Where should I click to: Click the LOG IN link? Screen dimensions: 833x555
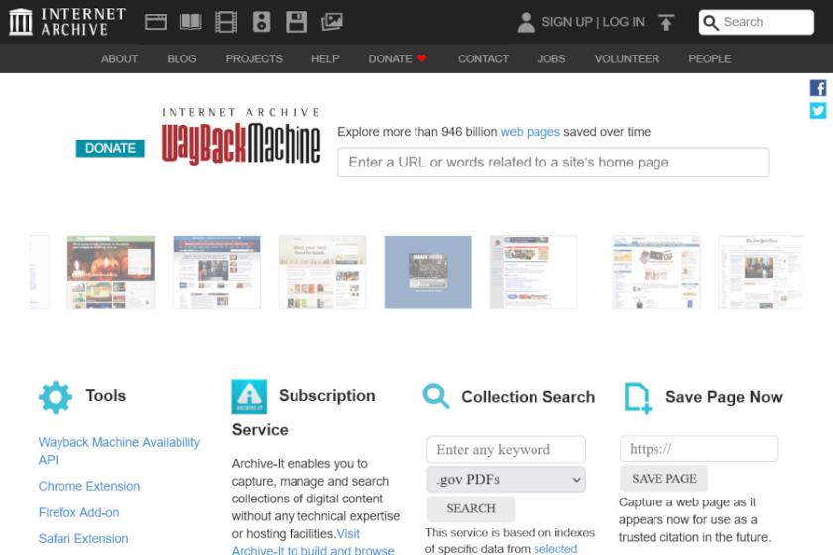click(623, 22)
